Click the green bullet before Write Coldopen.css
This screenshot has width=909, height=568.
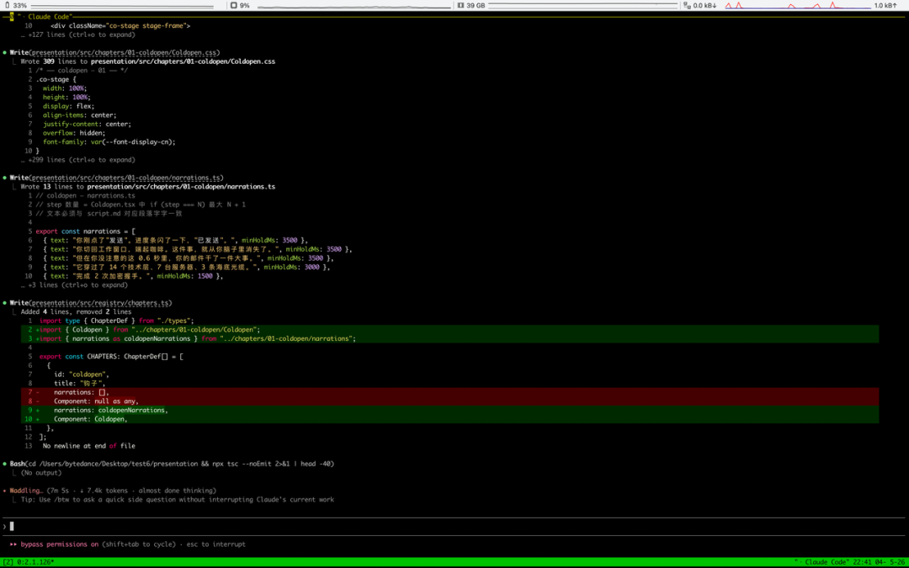click(5, 53)
